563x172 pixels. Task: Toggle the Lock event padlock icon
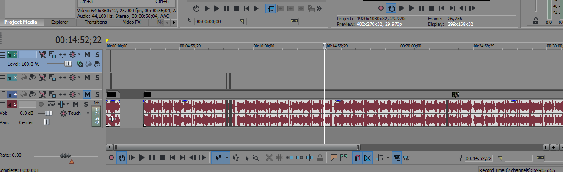[320, 158]
